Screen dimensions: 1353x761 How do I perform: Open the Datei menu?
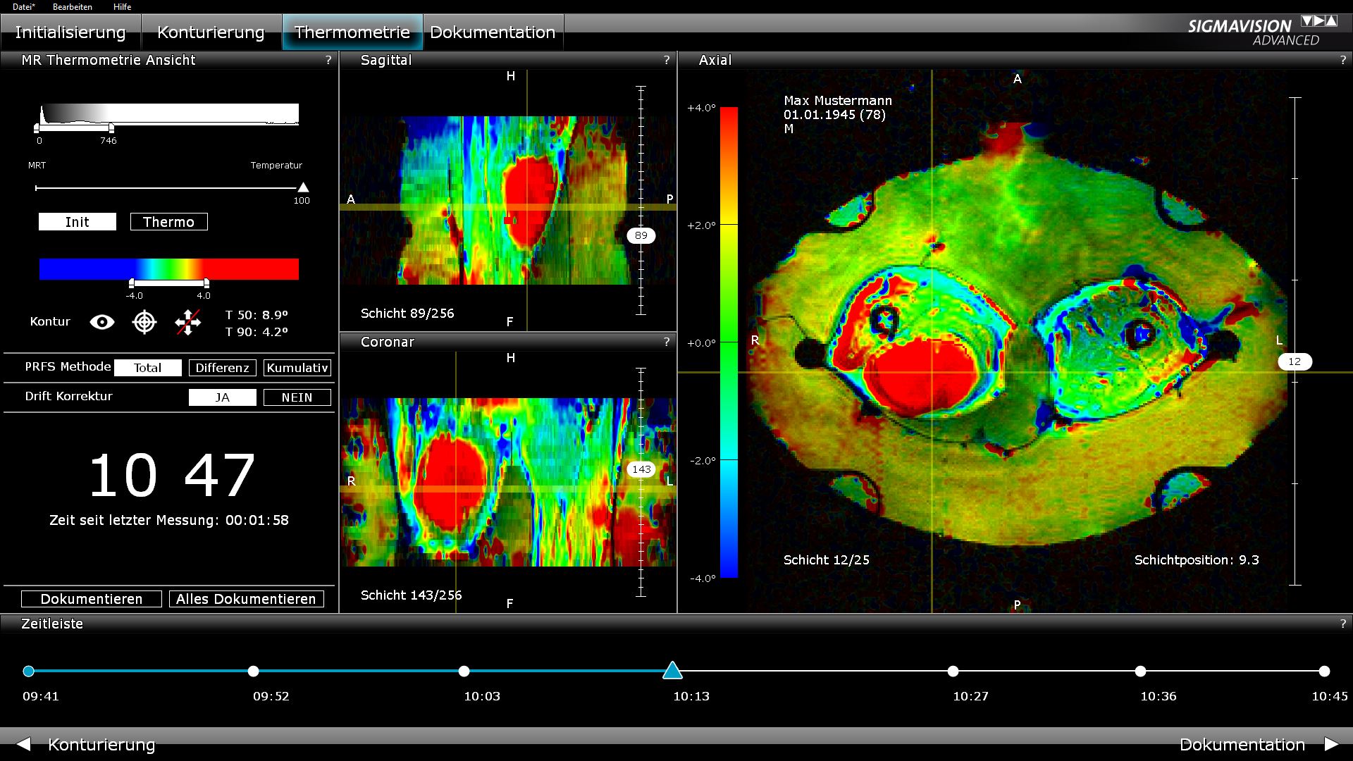click(x=23, y=7)
